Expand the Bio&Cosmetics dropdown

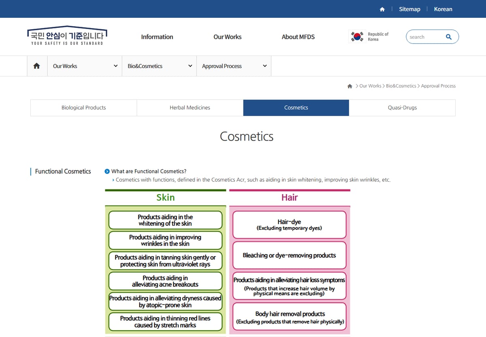159,66
